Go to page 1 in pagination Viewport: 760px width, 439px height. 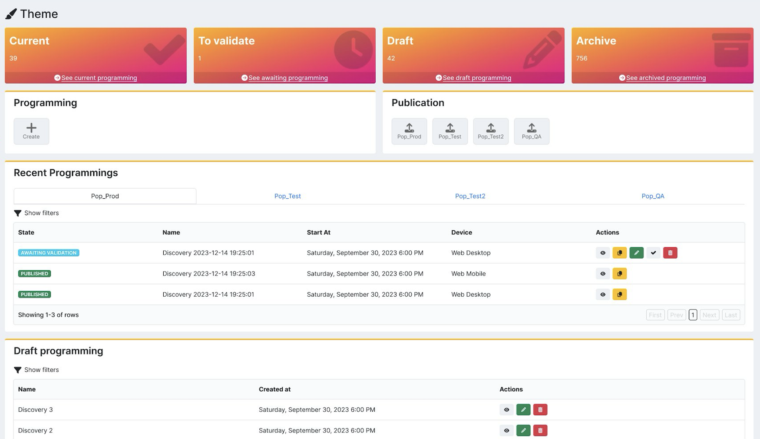[693, 315]
